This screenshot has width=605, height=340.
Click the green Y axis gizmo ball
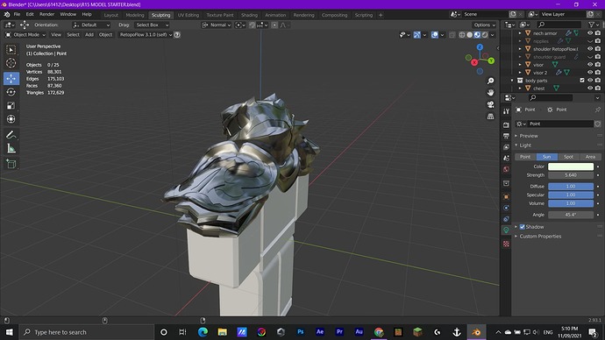point(491,61)
